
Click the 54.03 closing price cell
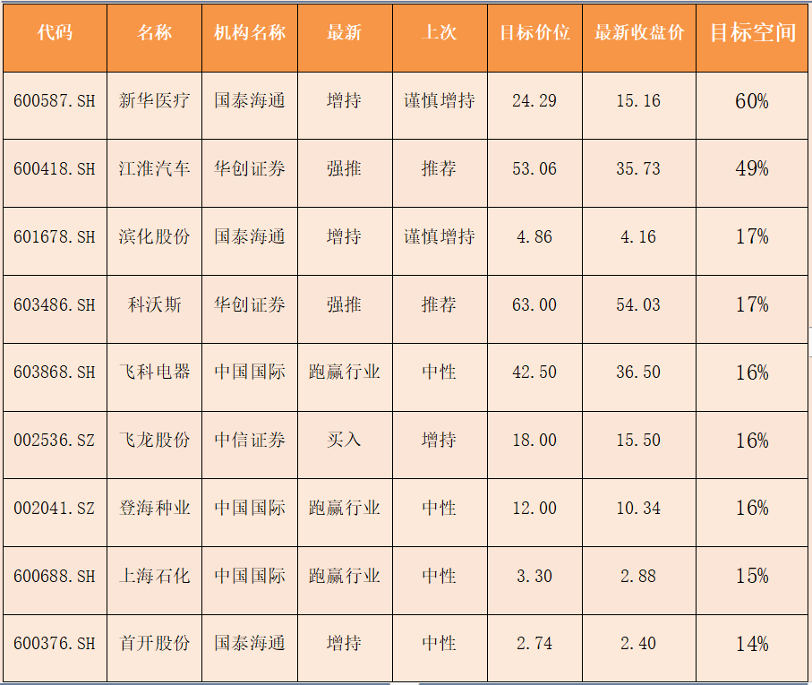tap(638, 304)
